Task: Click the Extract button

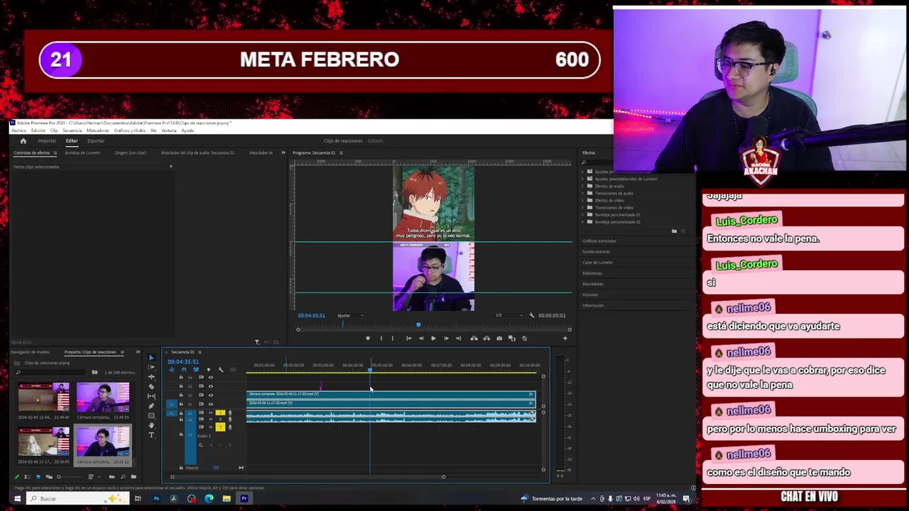Action: [486, 339]
